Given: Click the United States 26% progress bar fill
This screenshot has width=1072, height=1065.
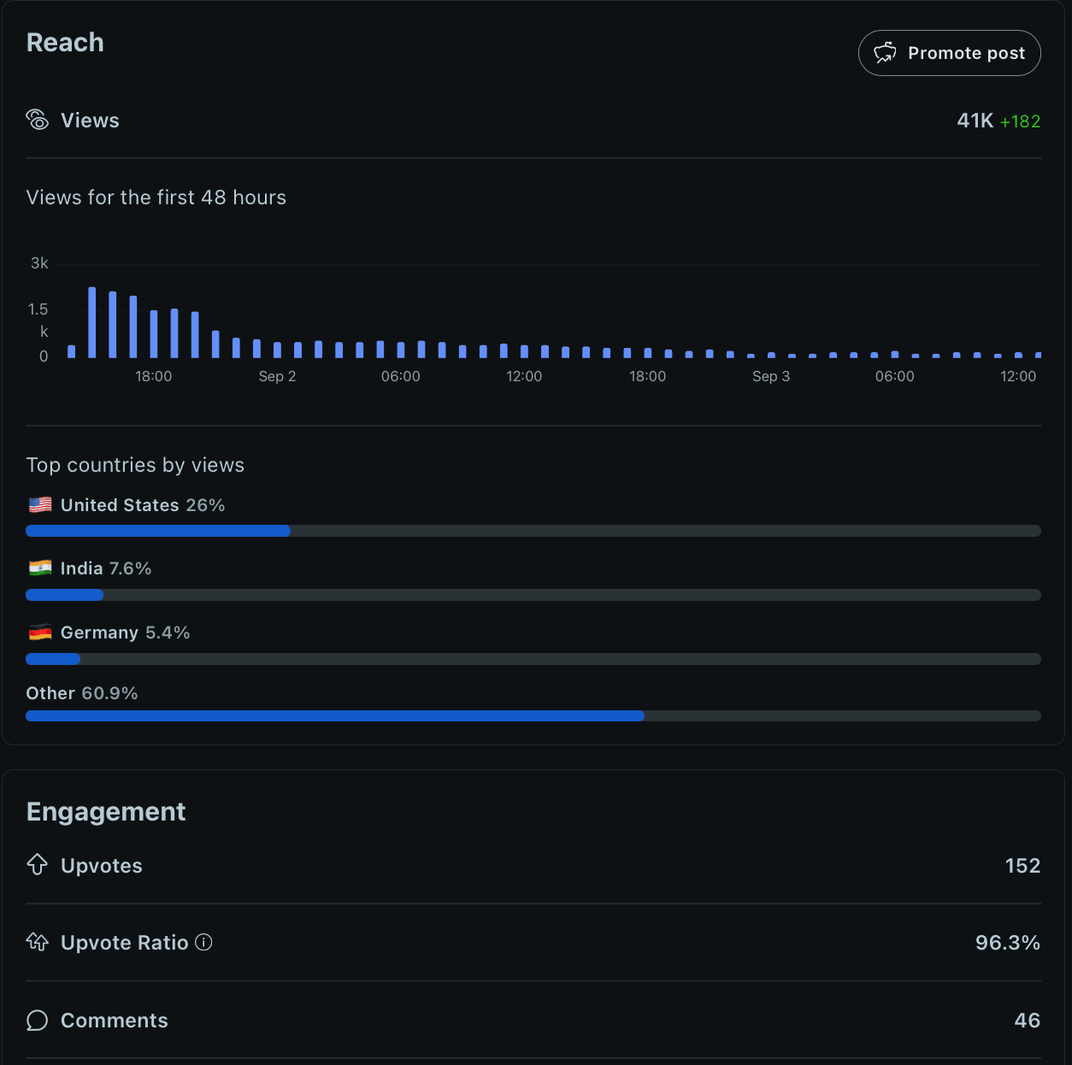Looking at the screenshot, I should (x=158, y=531).
